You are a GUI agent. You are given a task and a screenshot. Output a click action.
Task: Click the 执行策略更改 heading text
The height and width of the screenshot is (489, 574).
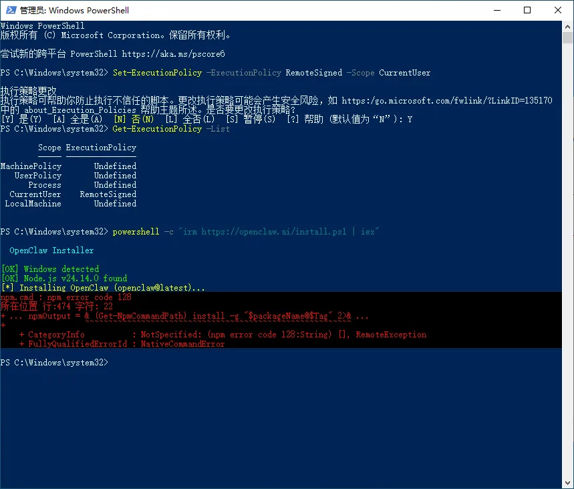tap(29, 91)
